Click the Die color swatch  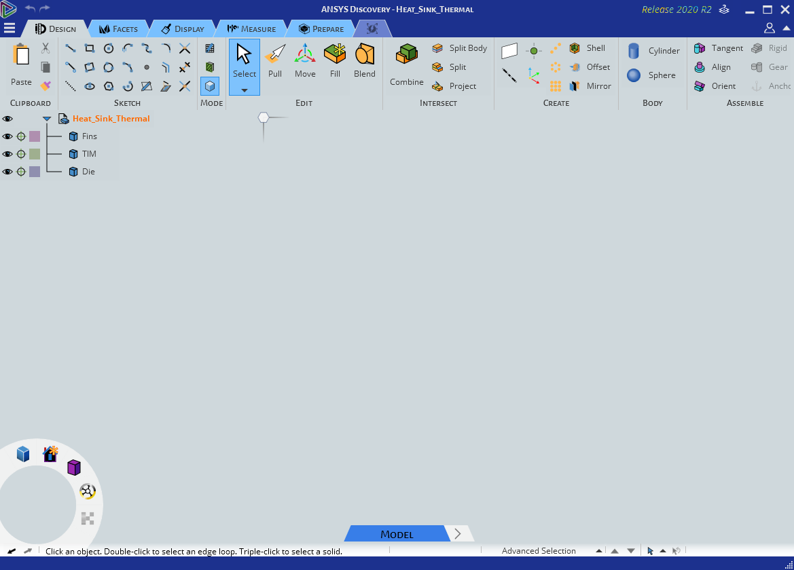35,172
